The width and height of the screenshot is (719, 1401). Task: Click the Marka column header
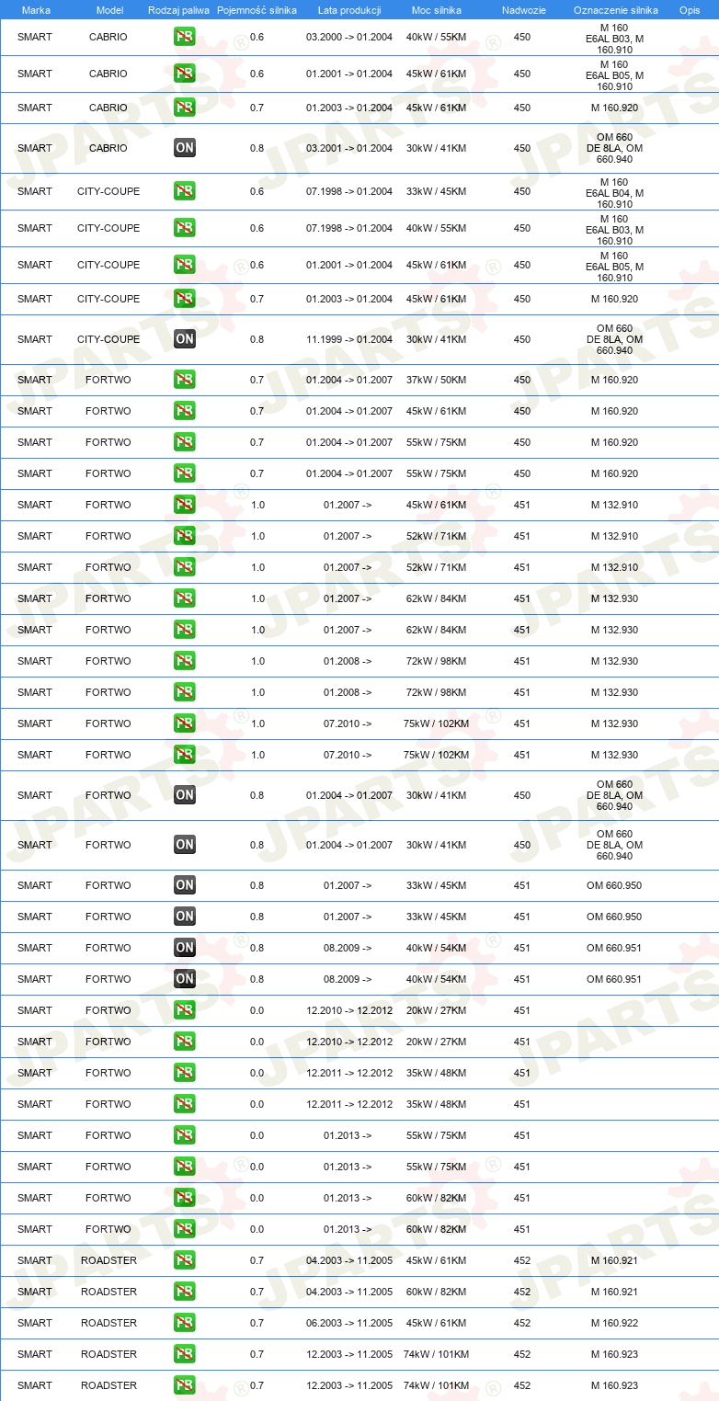coord(36,9)
